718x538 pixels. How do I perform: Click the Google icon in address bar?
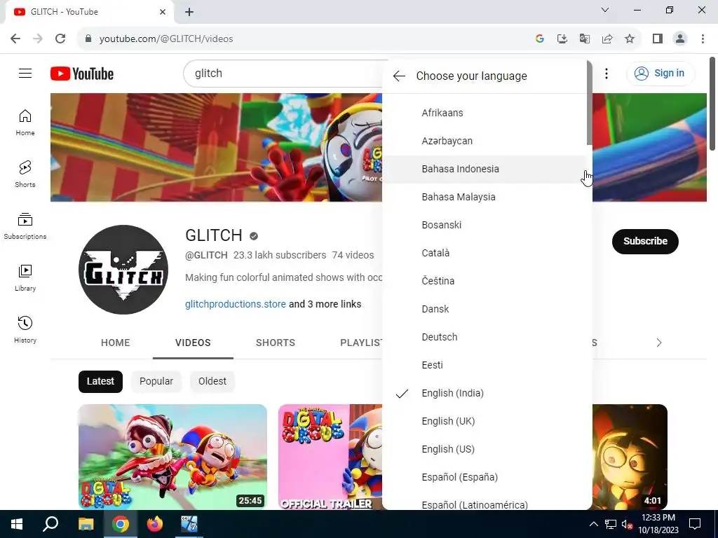(539, 39)
